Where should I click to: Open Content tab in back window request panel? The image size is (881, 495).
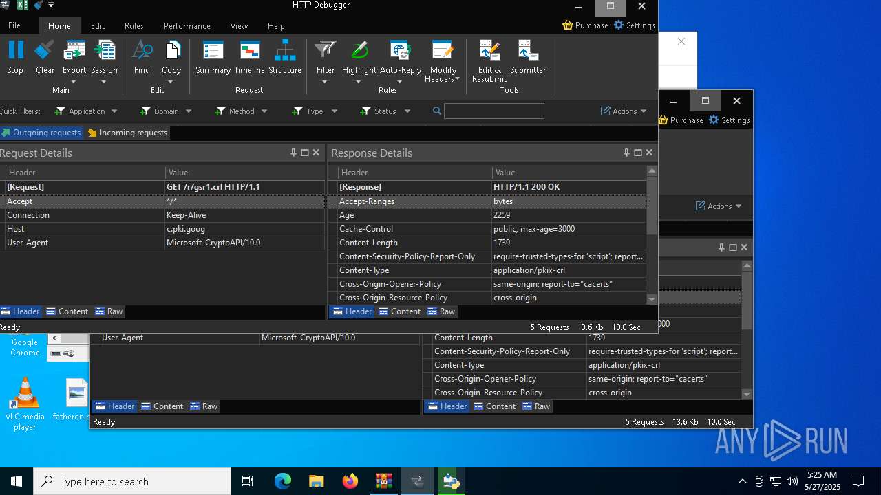pos(162,406)
